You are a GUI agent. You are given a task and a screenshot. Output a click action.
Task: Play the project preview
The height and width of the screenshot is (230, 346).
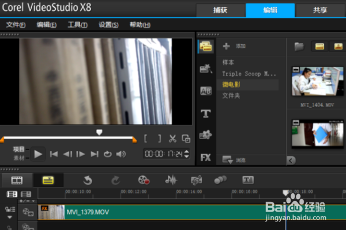tap(38, 154)
